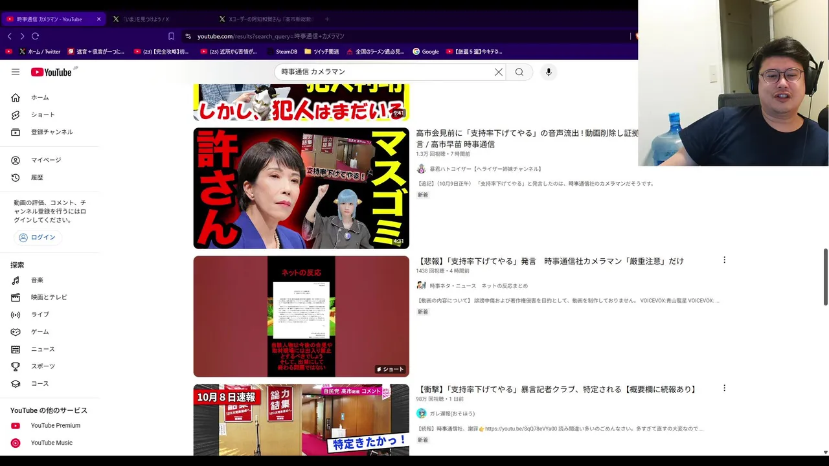
Task: Reload the page
Action: pos(35,36)
